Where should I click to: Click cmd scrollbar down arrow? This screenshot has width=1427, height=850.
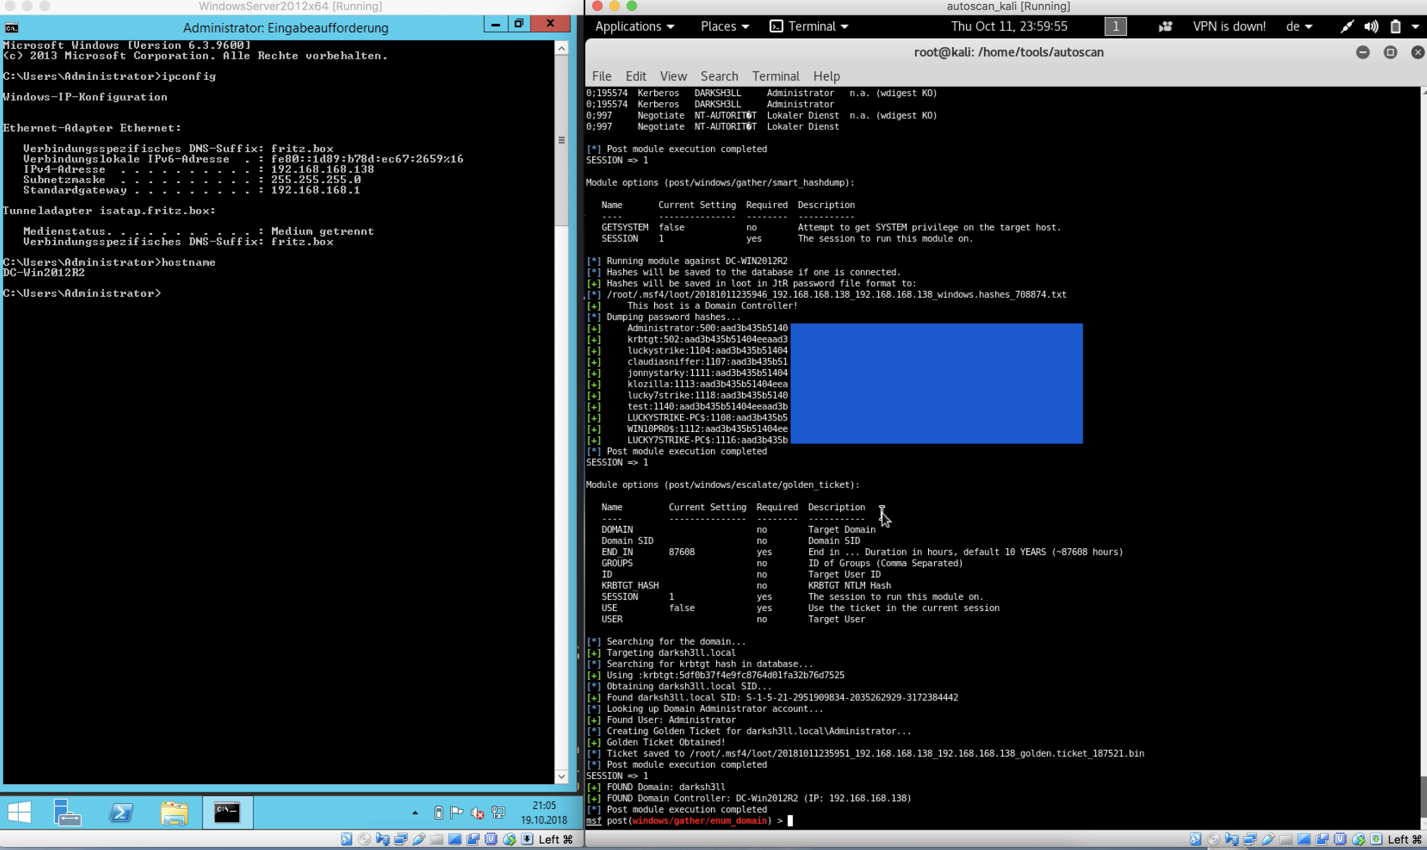coord(561,776)
